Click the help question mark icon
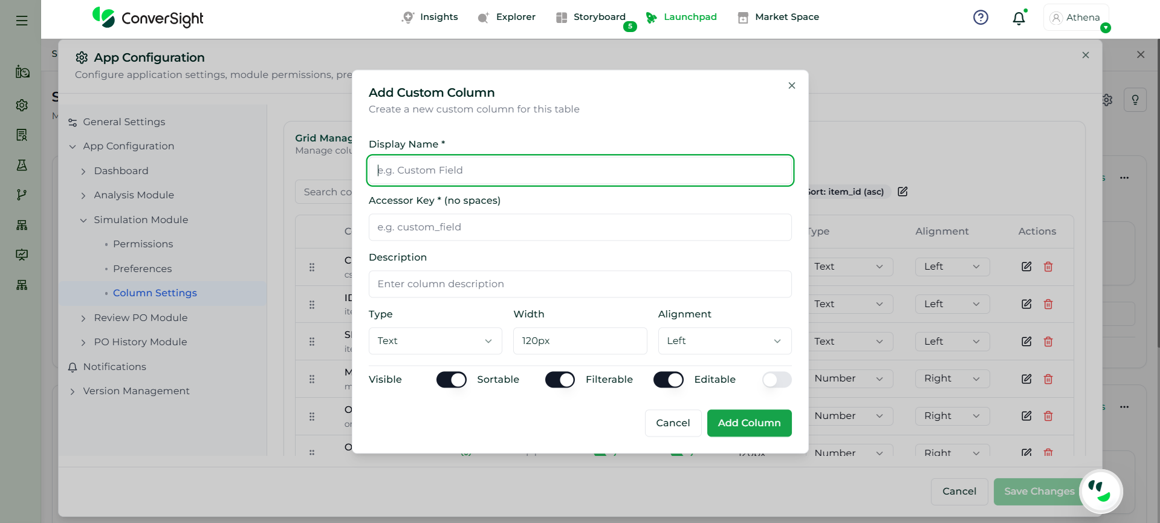This screenshot has height=523, width=1160. tap(980, 18)
